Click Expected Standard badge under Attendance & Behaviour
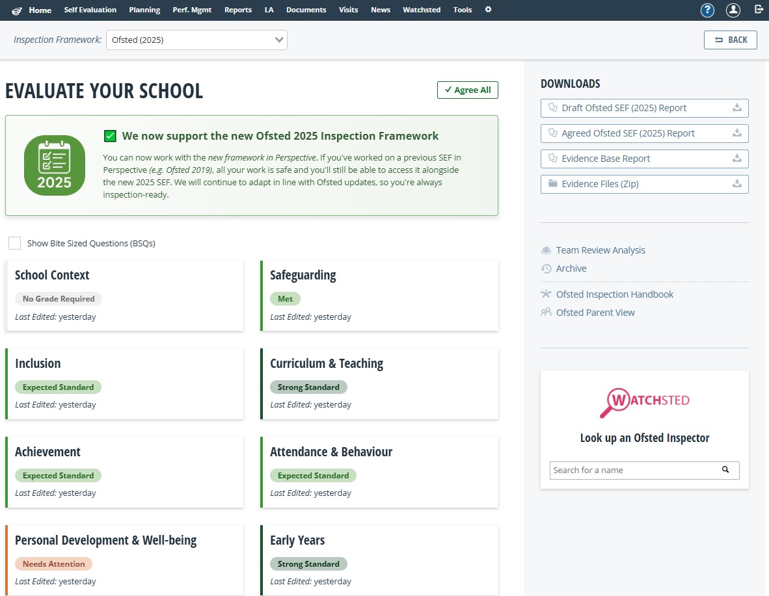Viewport: 769px width, 596px height. [x=313, y=475]
